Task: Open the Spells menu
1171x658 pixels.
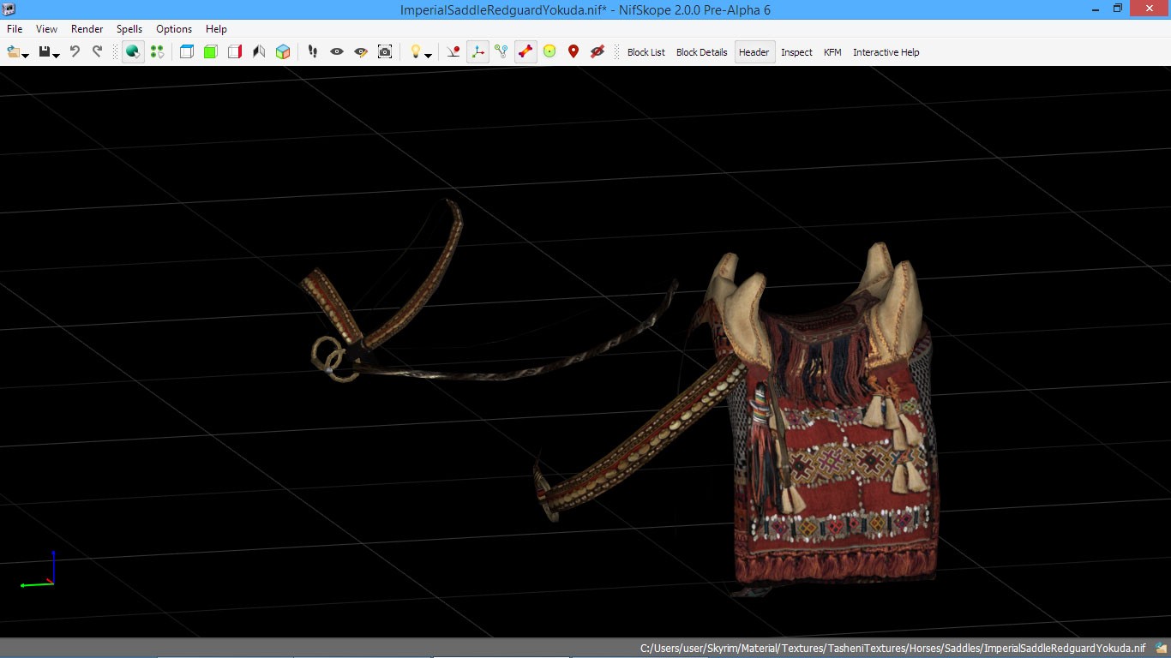Action: pyautogui.click(x=129, y=29)
